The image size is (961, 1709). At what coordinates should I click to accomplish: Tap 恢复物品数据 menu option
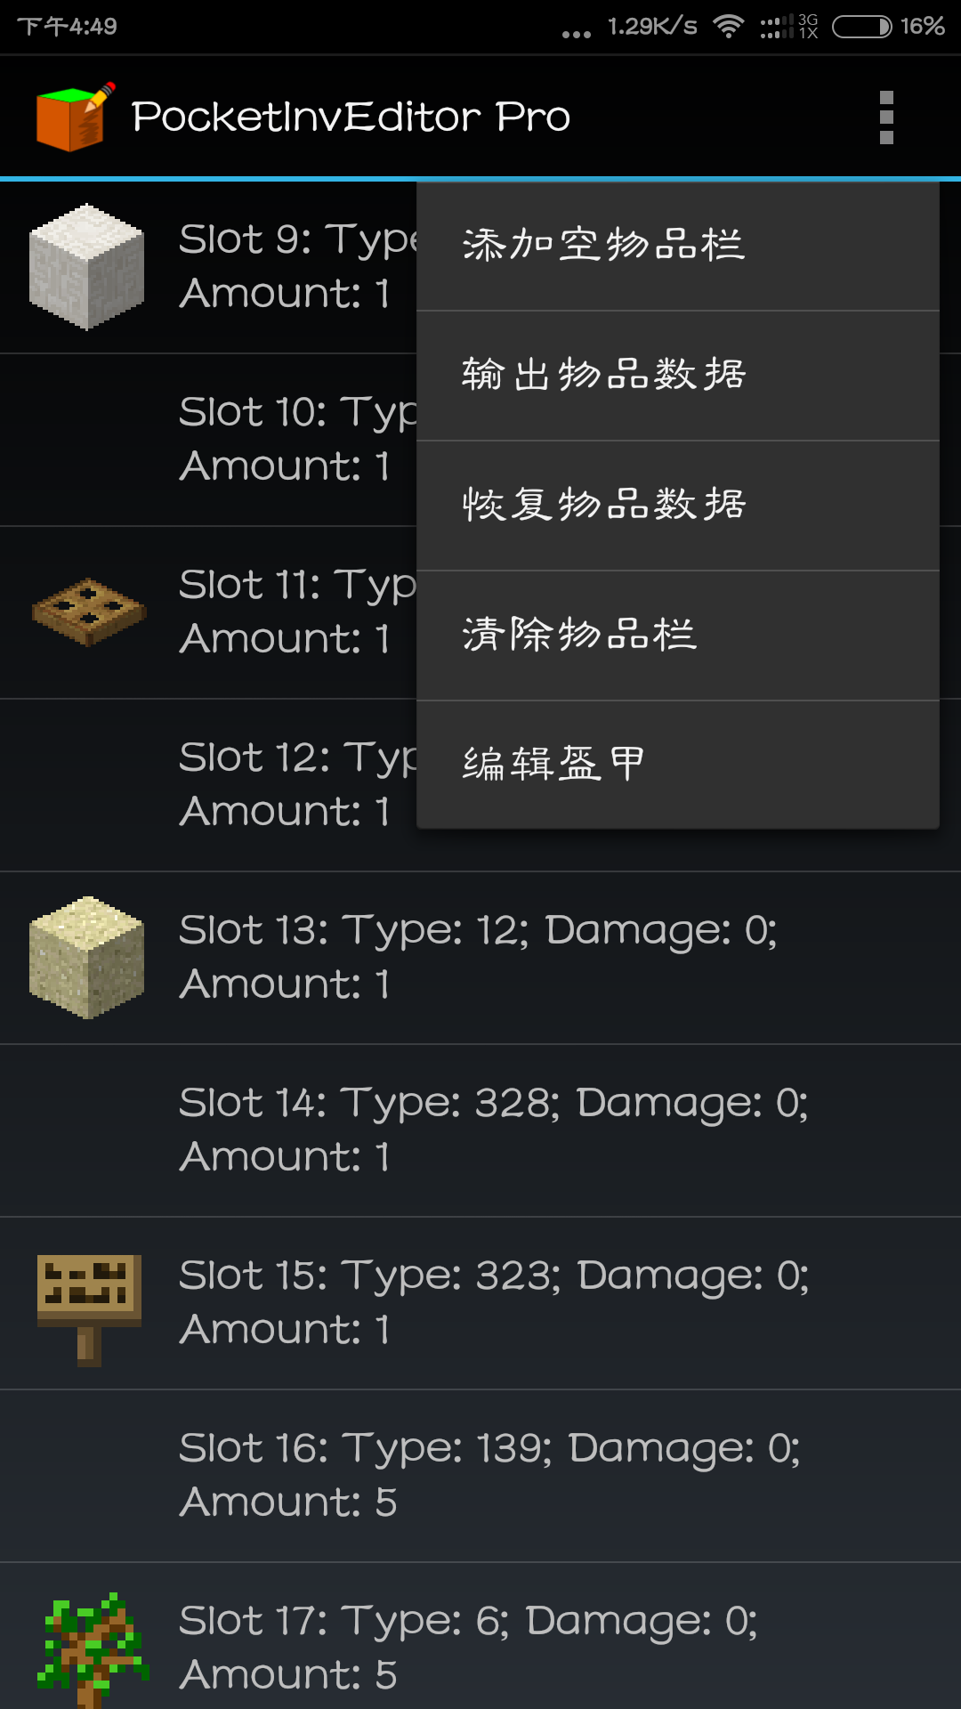click(603, 505)
